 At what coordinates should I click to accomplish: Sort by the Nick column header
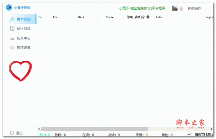pos(81,17)
